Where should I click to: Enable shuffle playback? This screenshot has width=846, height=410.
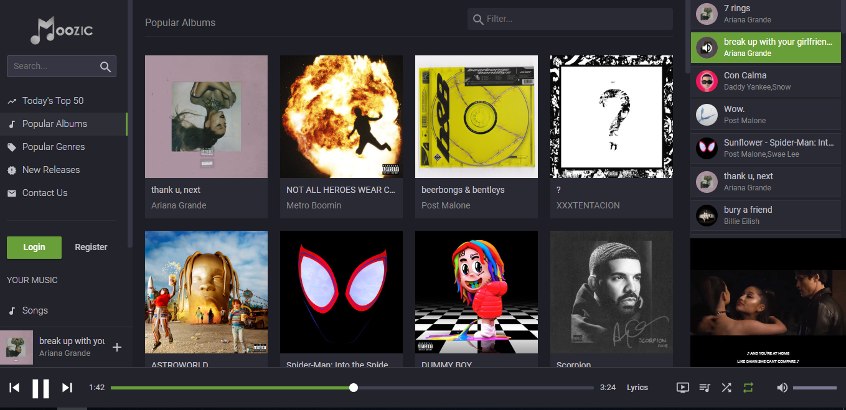tap(726, 387)
